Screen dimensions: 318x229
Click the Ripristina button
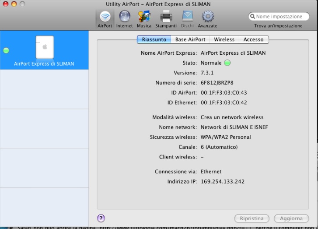[x=252, y=218]
